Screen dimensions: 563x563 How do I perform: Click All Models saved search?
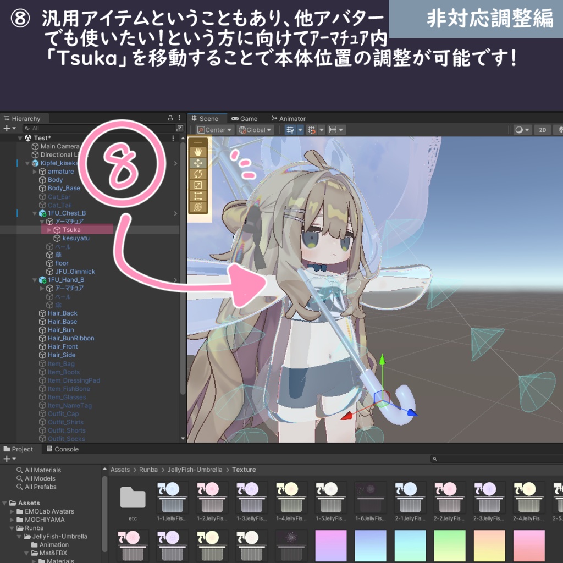click(40, 478)
